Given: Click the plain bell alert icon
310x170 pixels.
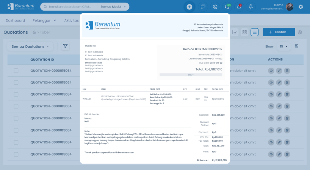Looking at the screenshot, I should point(251,7).
